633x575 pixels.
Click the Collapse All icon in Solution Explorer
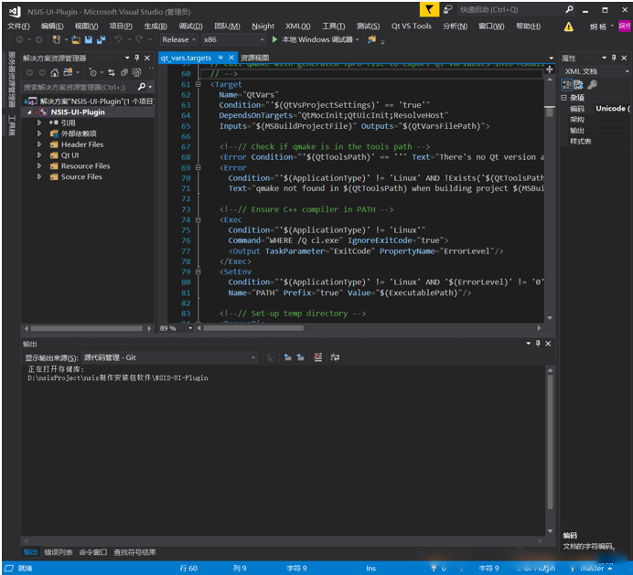tap(124, 72)
